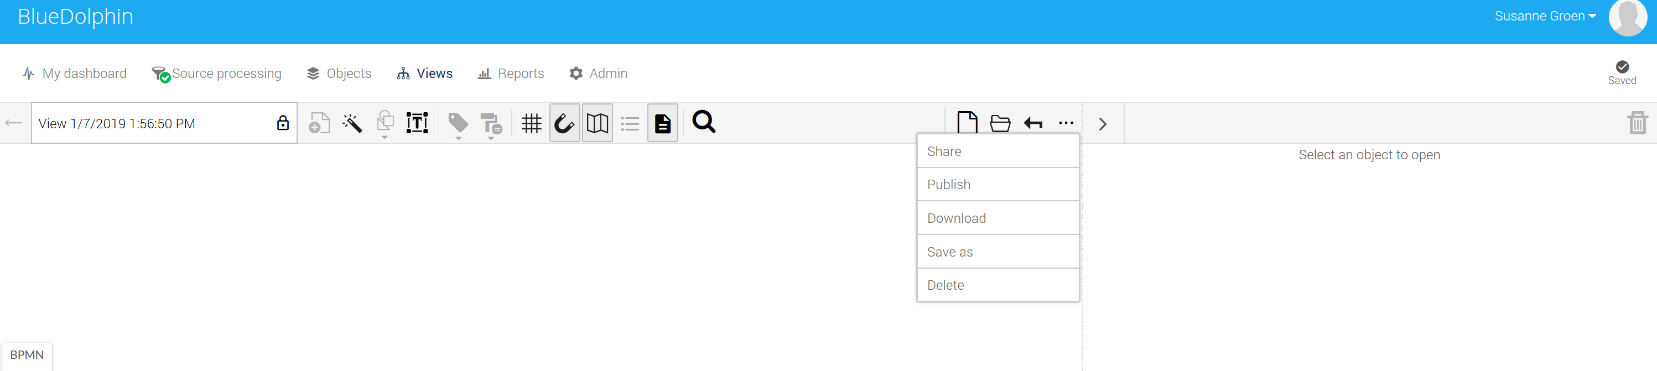This screenshot has height=371, width=1657.
Task: Select Delete from the menu
Action: [x=998, y=285]
